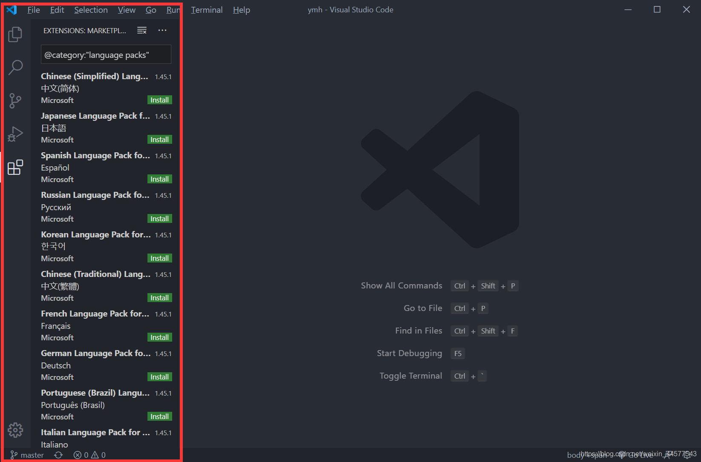Click the VS Code logo in title bar

12,10
